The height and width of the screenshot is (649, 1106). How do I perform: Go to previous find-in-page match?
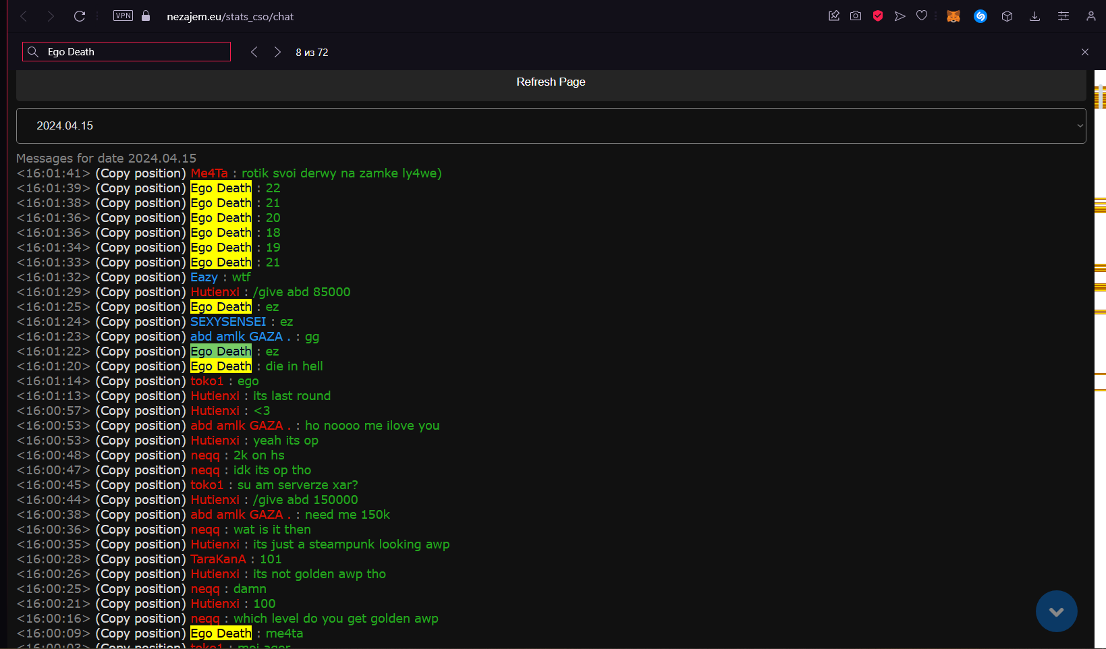pyautogui.click(x=254, y=52)
